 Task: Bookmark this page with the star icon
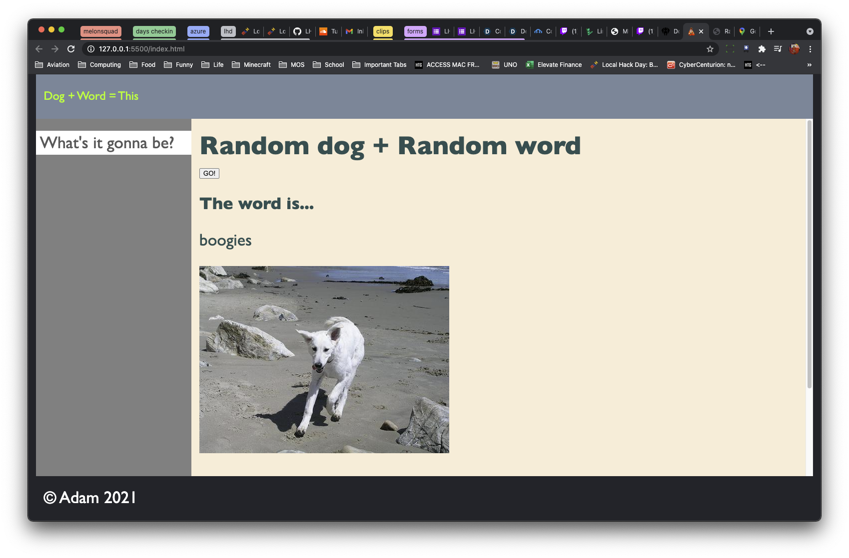[710, 49]
